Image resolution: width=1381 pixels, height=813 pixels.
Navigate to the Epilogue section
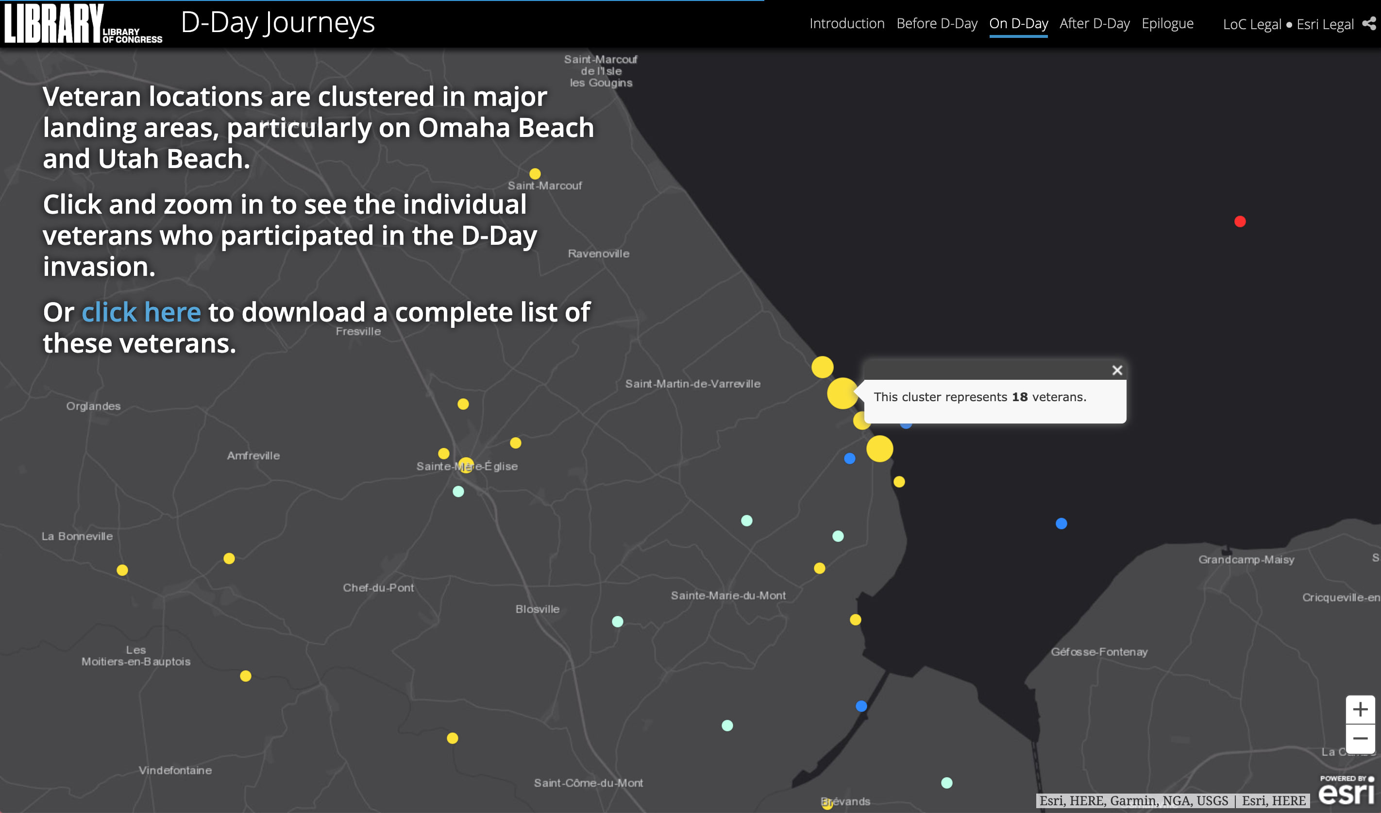point(1168,24)
